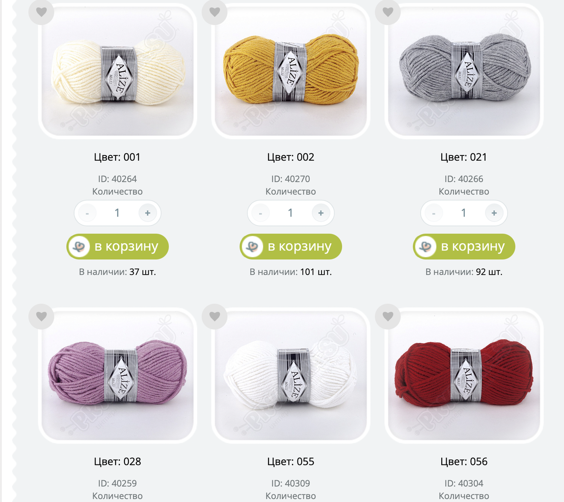564x502 pixels.
Task: Open the red yarn 056 thumbnail
Action: pos(464,375)
